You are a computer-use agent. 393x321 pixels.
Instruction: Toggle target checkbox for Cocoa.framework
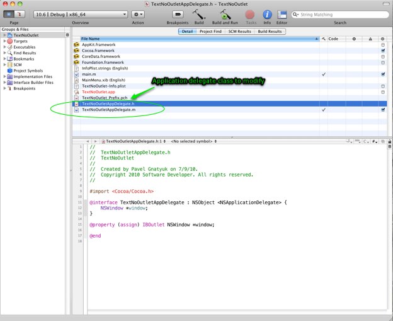[383, 50]
